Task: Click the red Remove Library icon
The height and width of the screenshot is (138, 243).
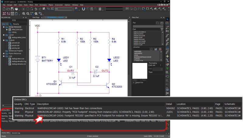Action: pos(160,49)
